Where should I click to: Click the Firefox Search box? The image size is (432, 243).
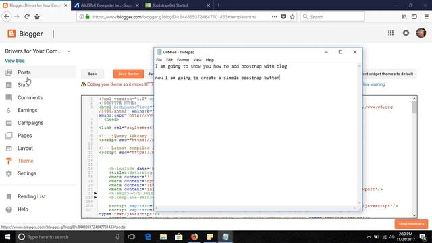pos(333,16)
